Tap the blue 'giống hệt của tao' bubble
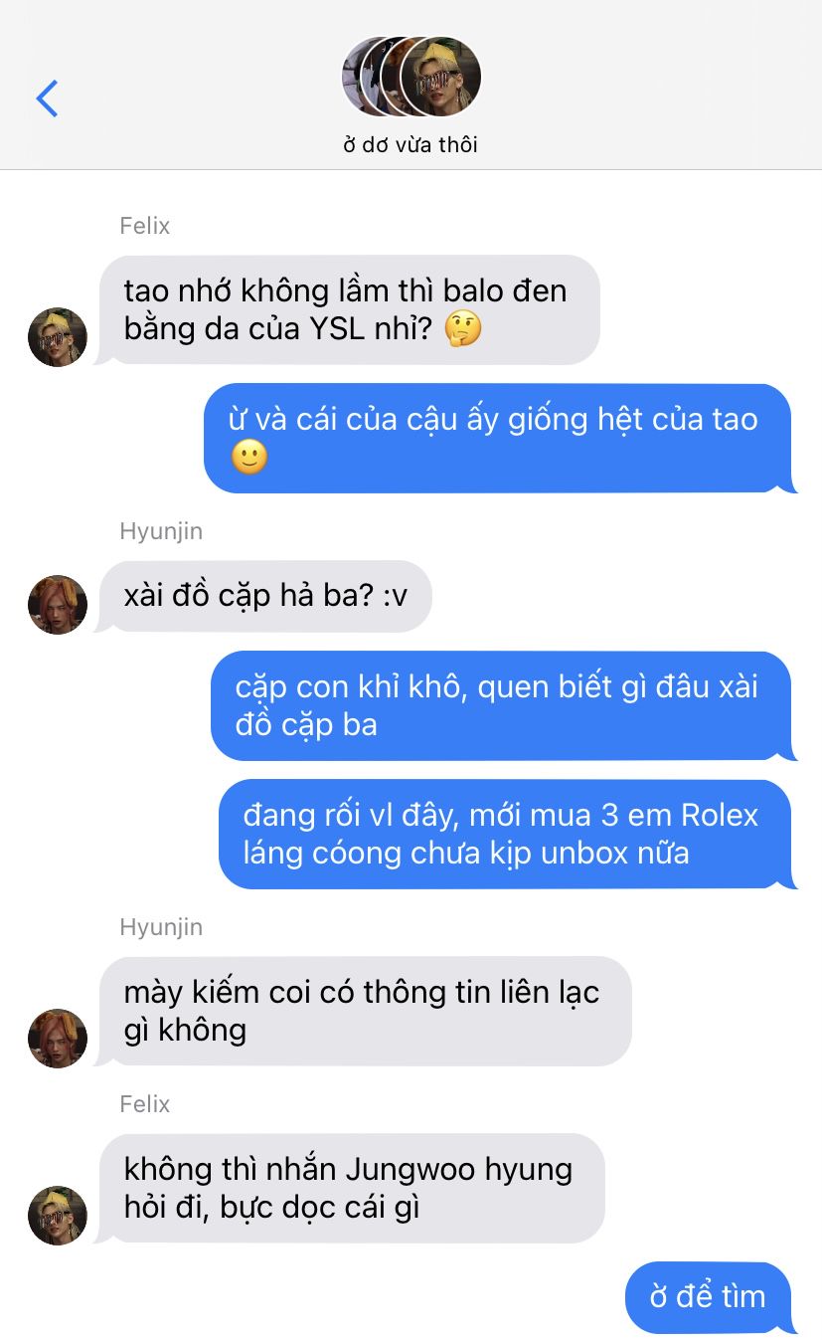 click(x=498, y=438)
